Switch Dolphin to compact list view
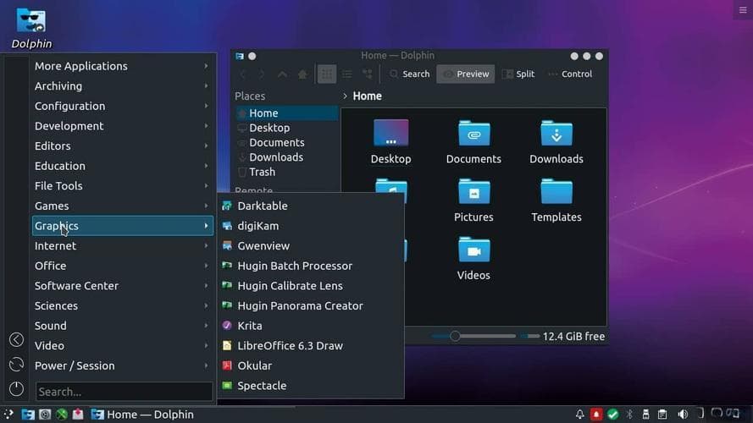 (x=346, y=74)
